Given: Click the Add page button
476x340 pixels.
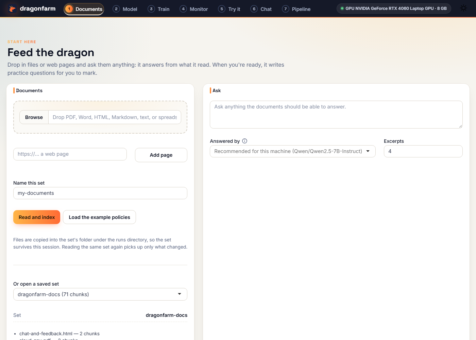Looking at the screenshot, I should point(161,155).
